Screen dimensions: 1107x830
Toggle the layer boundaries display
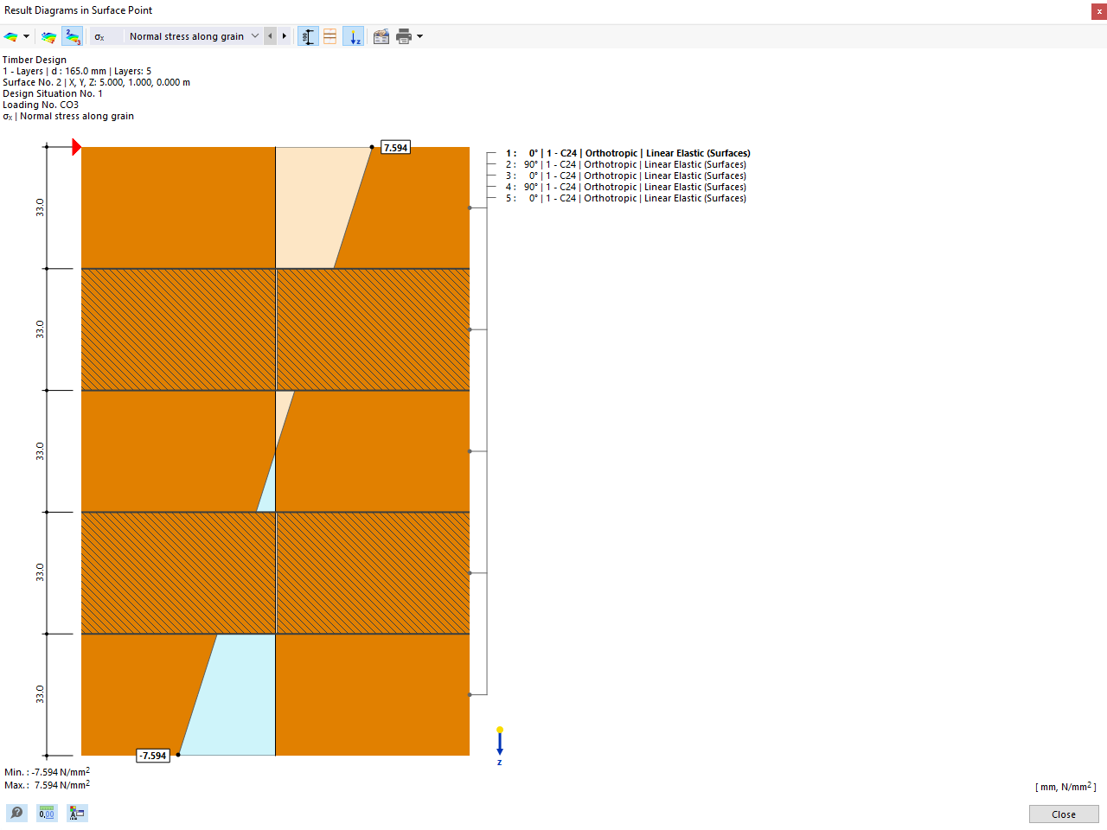click(330, 36)
